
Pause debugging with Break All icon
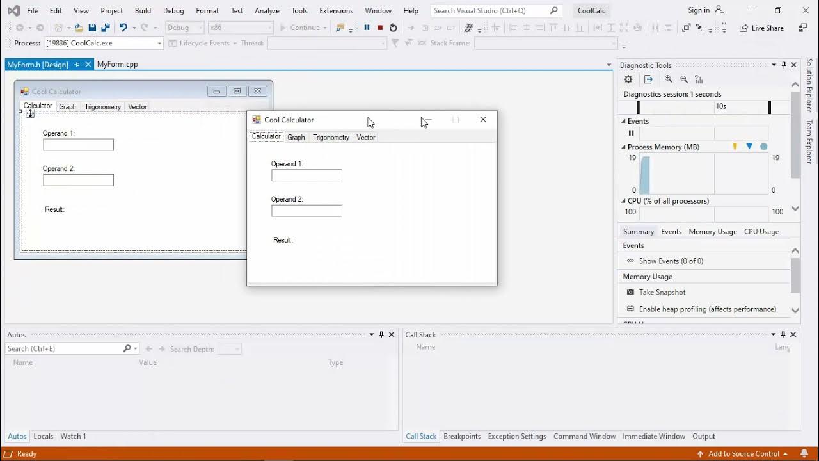coord(367,28)
